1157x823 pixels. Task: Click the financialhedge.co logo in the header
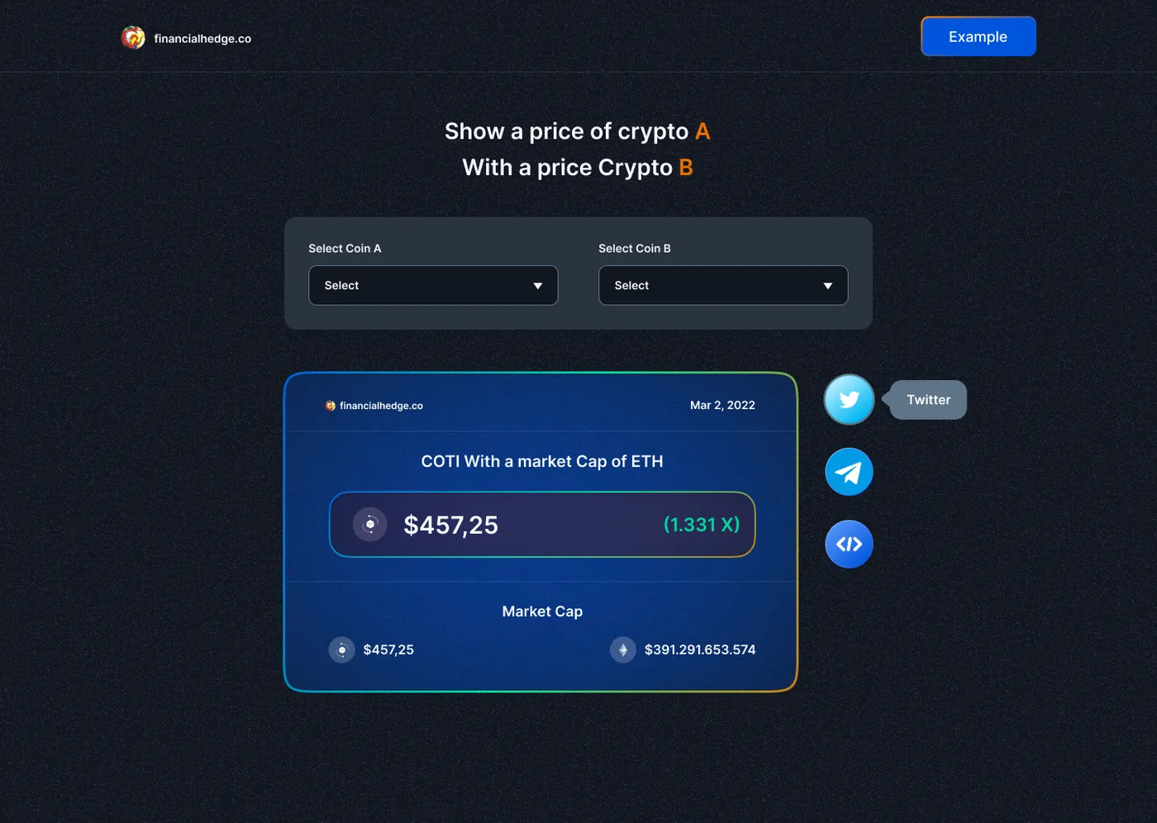pos(133,37)
